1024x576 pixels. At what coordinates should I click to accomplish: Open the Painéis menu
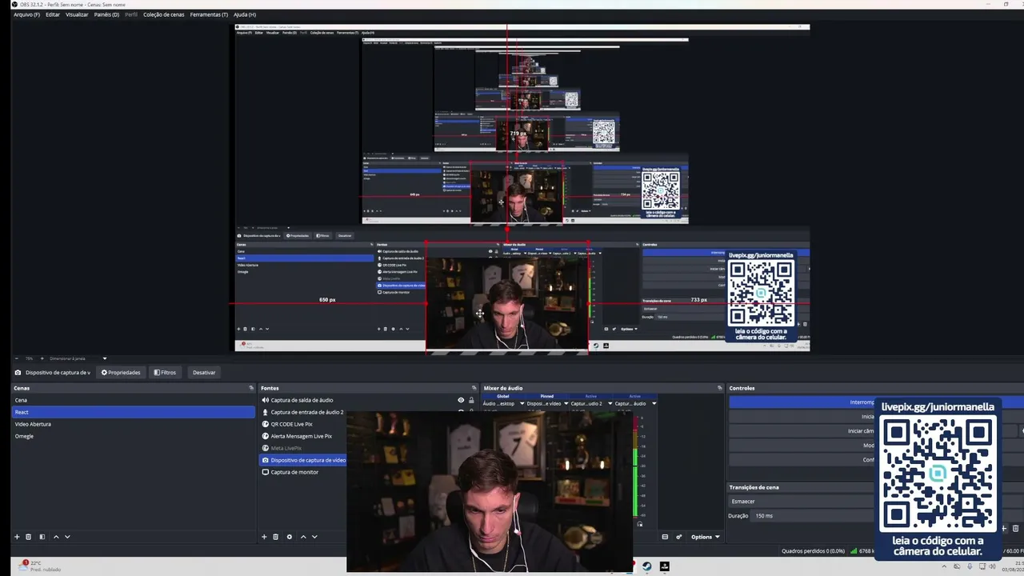click(106, 14)
